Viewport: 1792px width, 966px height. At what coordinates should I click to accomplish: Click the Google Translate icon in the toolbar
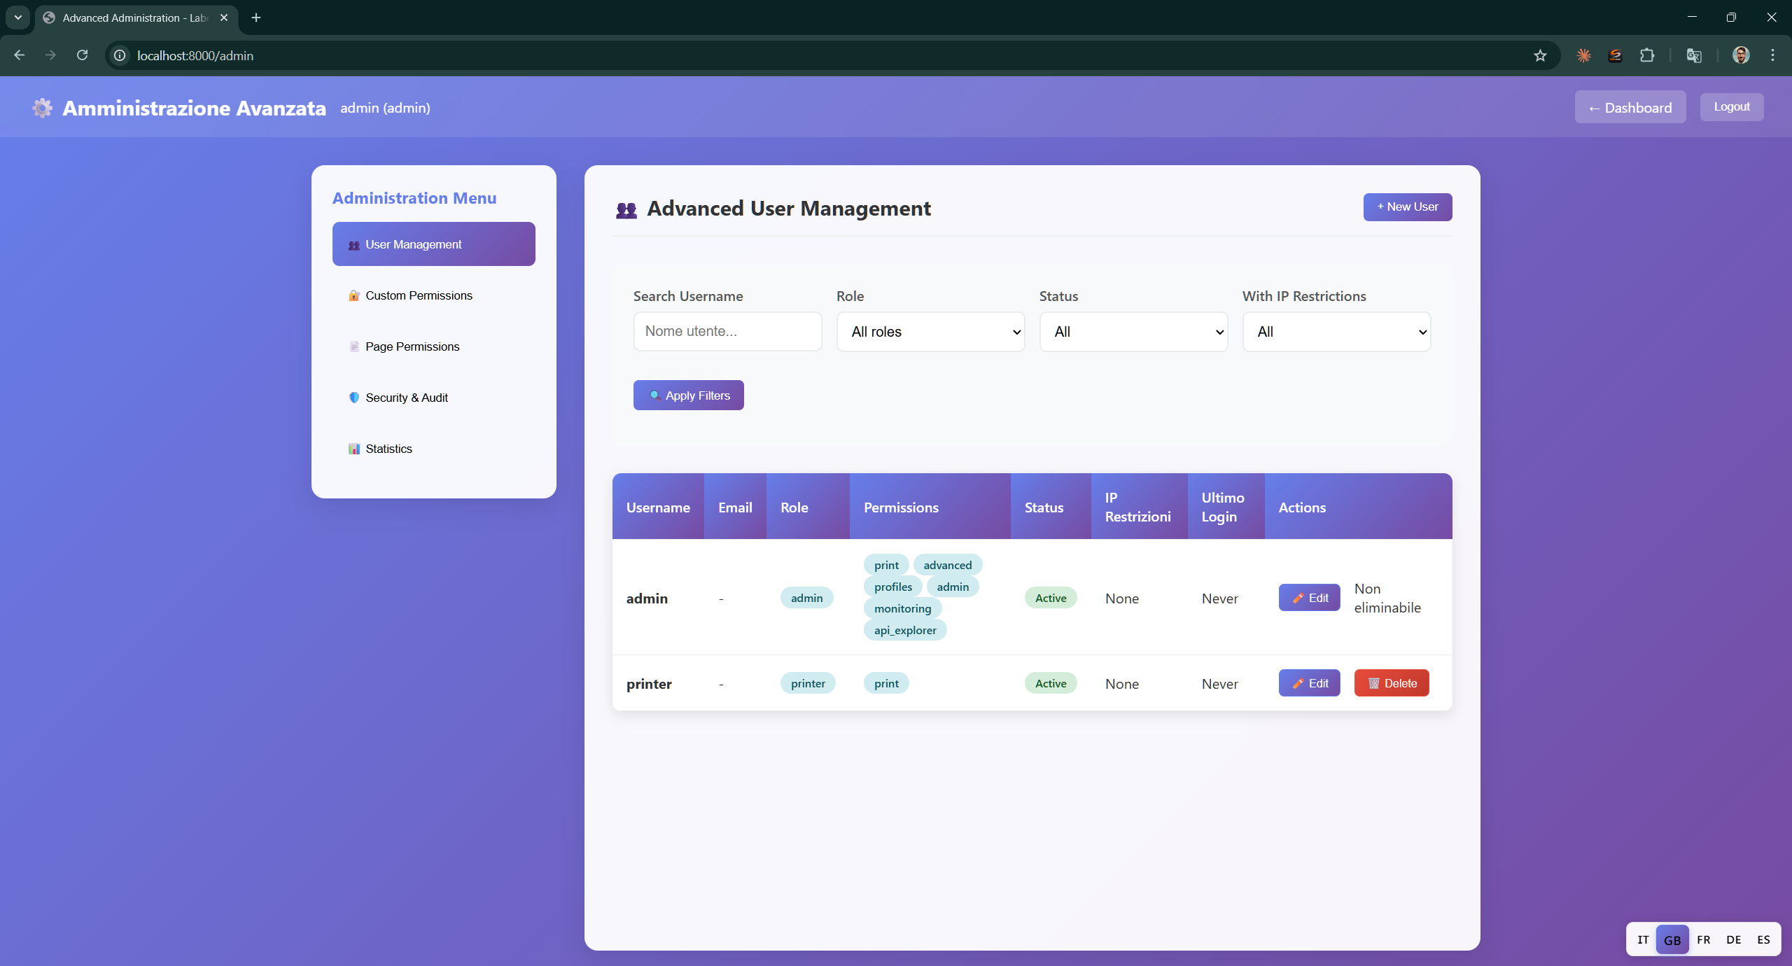point(1694,55)
